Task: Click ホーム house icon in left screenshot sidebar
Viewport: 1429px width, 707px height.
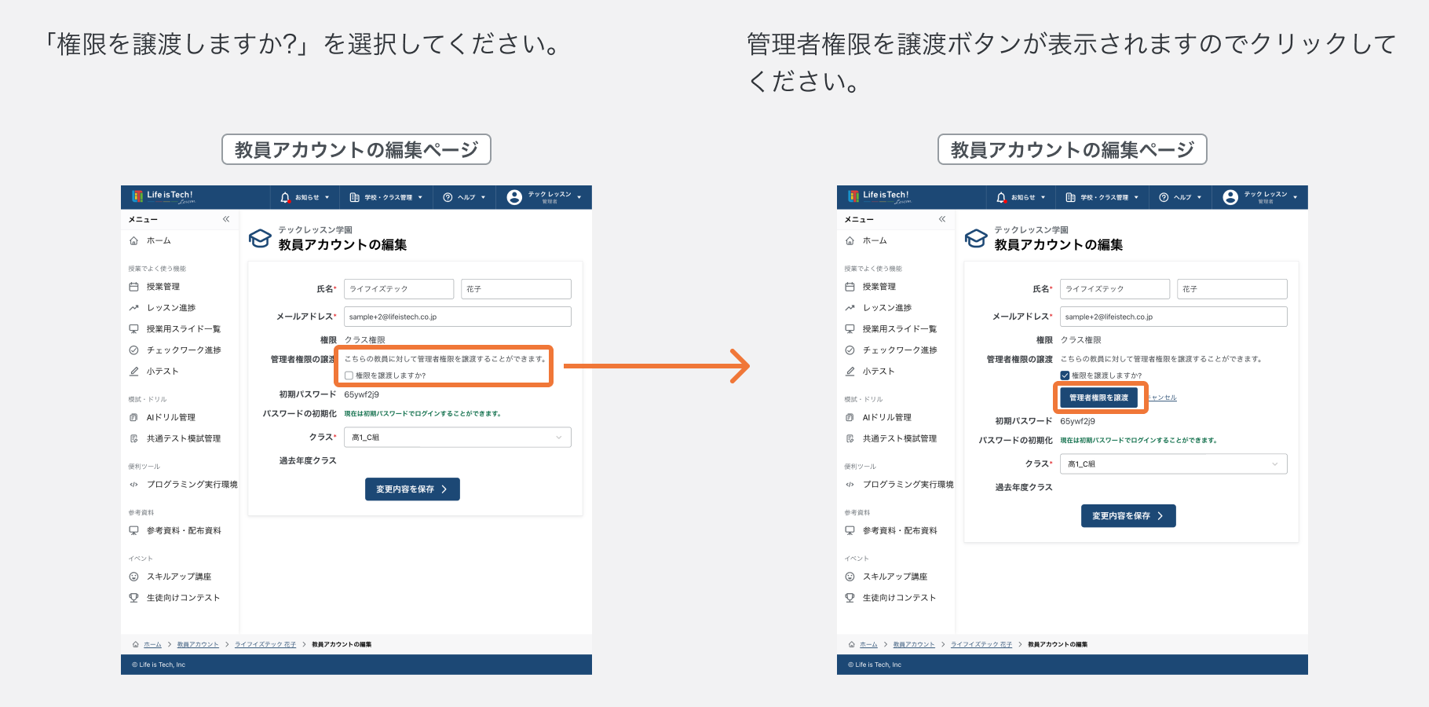Action: (x=133, y=240)
